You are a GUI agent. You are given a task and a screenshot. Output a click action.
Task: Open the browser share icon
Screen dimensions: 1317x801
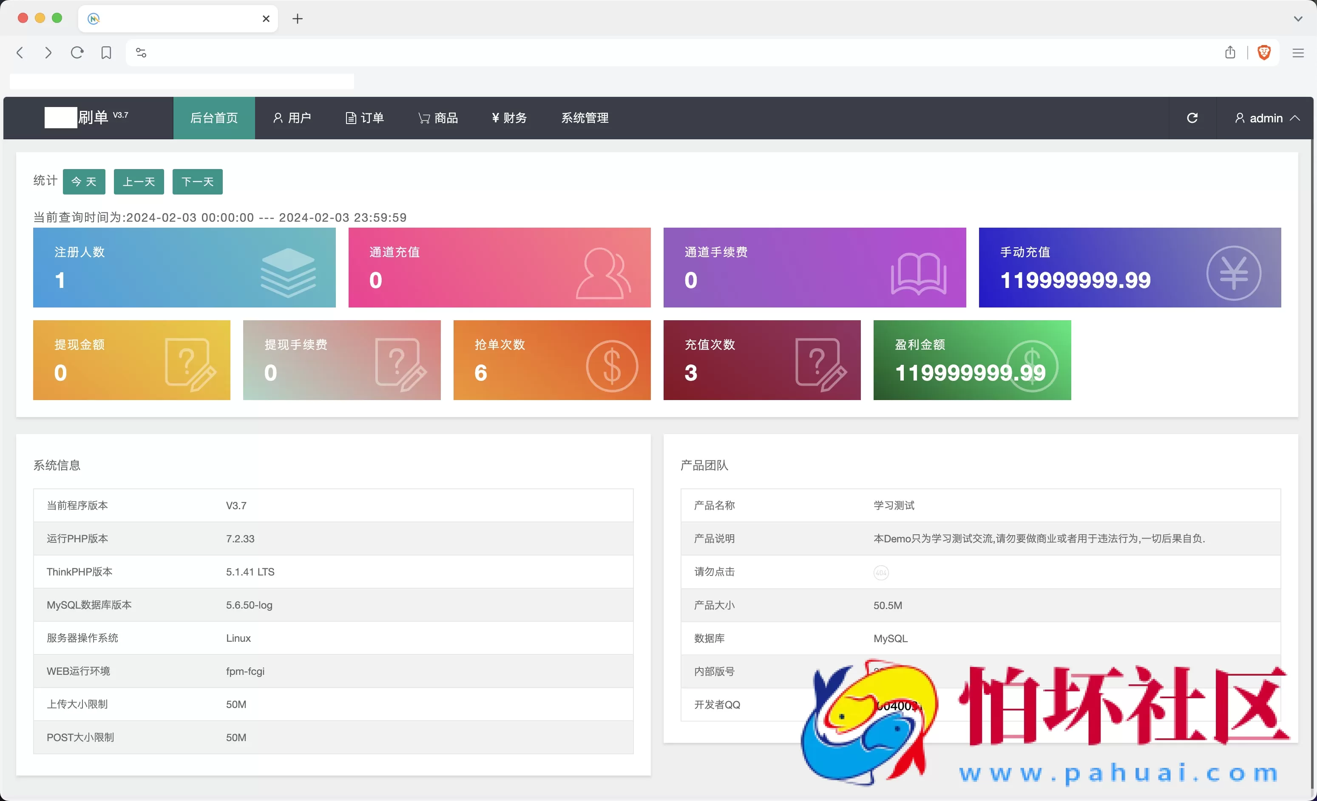coord(1230,52)
